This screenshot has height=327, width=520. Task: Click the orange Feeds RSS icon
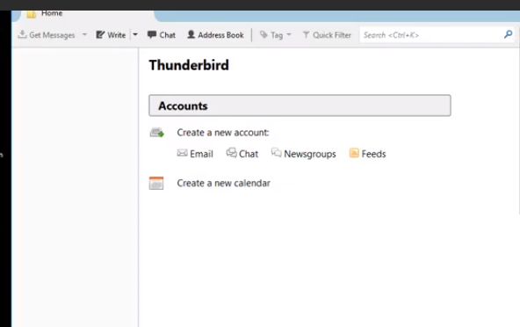tap(354, 153)
